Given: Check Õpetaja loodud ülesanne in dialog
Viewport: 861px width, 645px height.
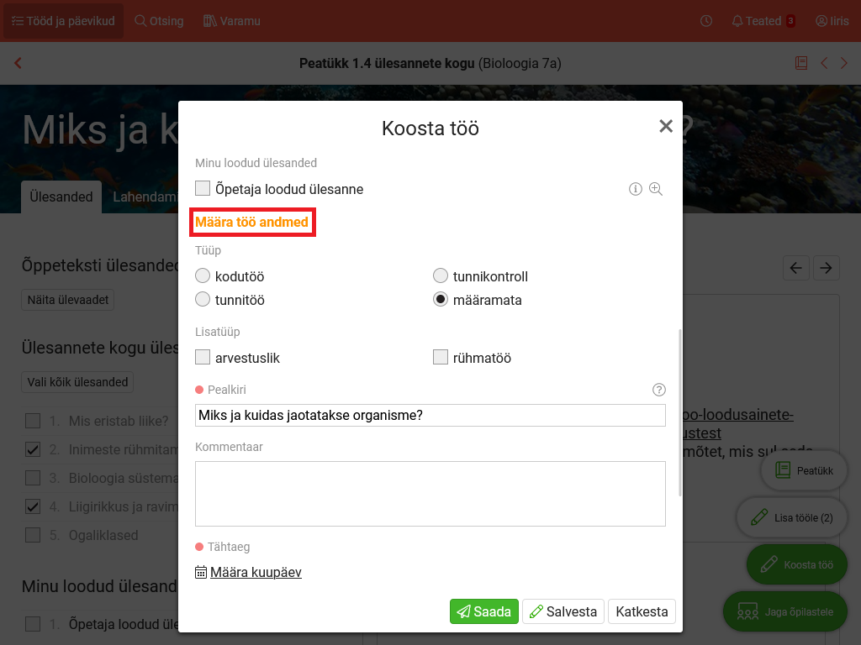Looking at the screenshot, I should point(203,189).
